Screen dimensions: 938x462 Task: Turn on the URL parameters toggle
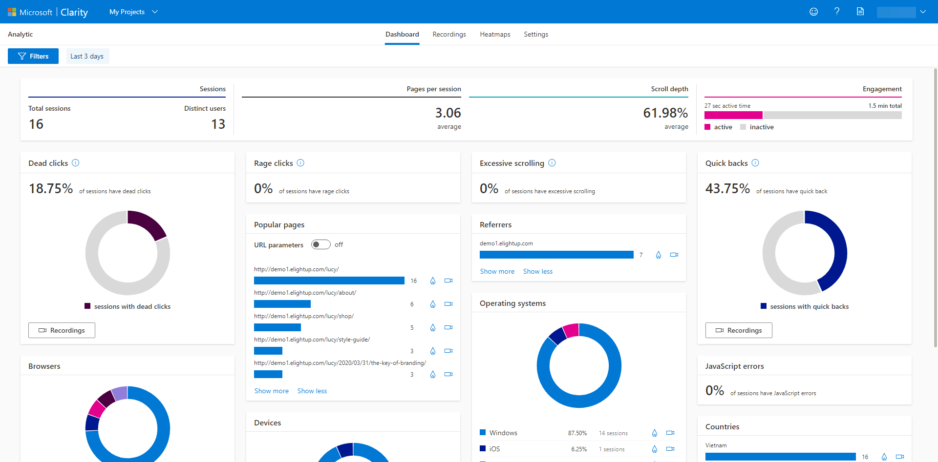click(x=321, y=244)
